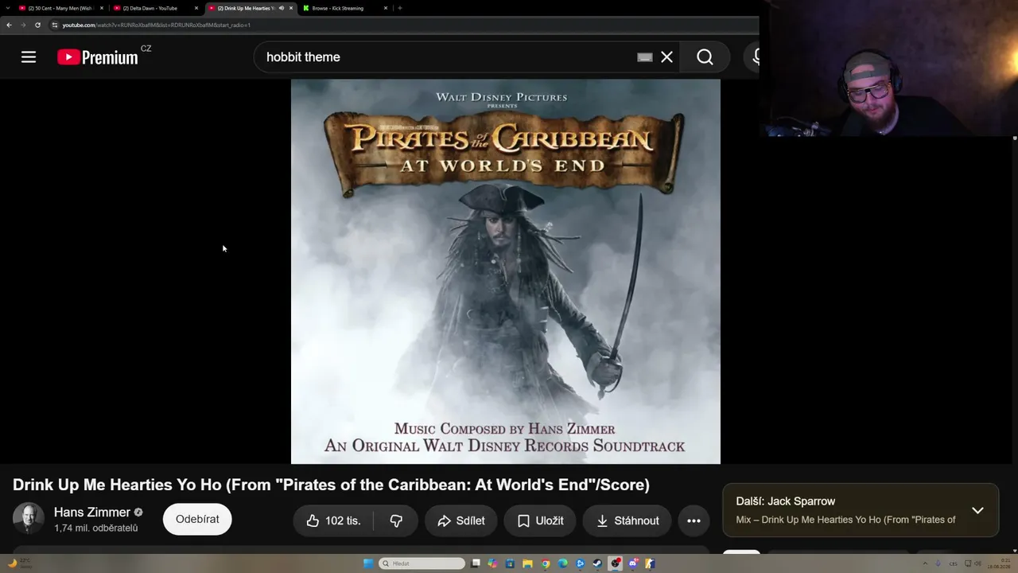Dislike the video with thumbs-down
The image size is (1018, 573).
pos(396,520)
